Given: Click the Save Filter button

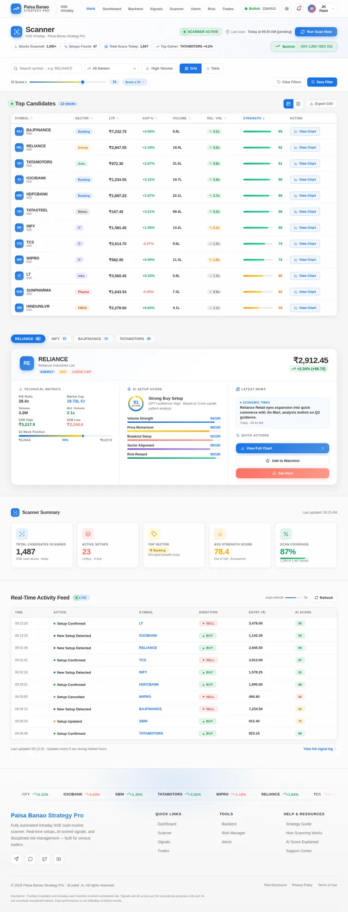Looking at the screenshot, I should 322,82.
